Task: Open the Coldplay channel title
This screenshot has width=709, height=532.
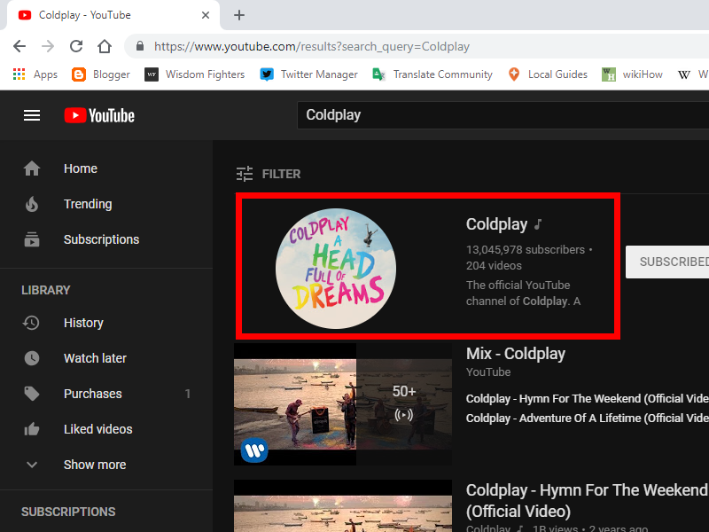Action: pyautogui.click(x=497, y=224)
